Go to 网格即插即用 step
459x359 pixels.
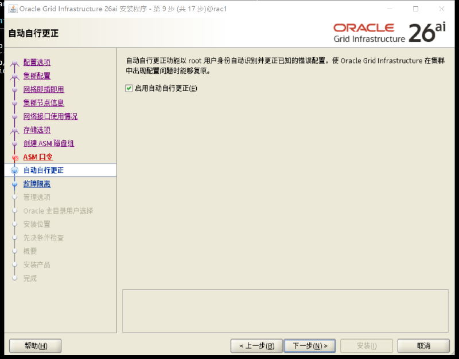(x=44, y=89)
